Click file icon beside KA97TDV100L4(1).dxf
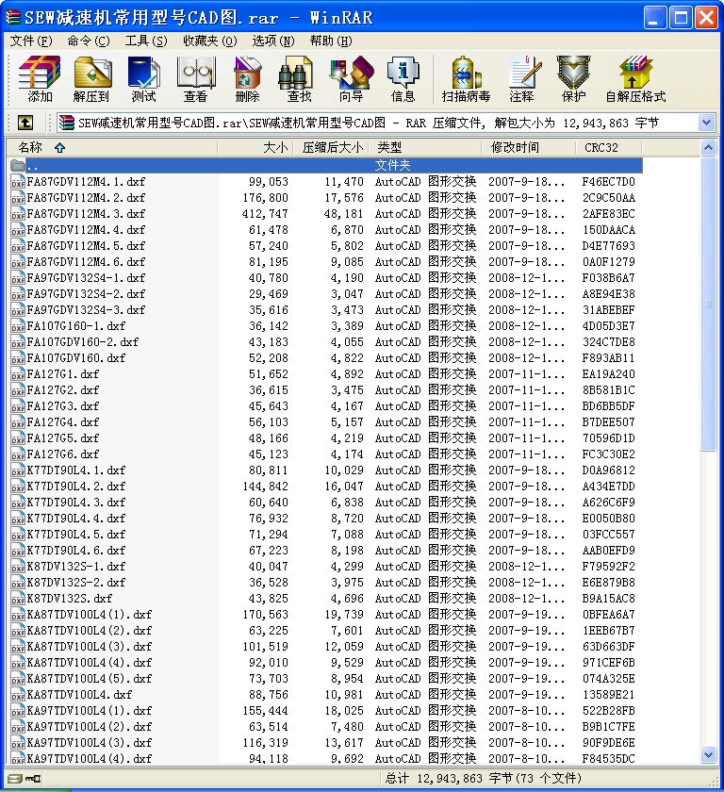724x792 pixels. 18,711
